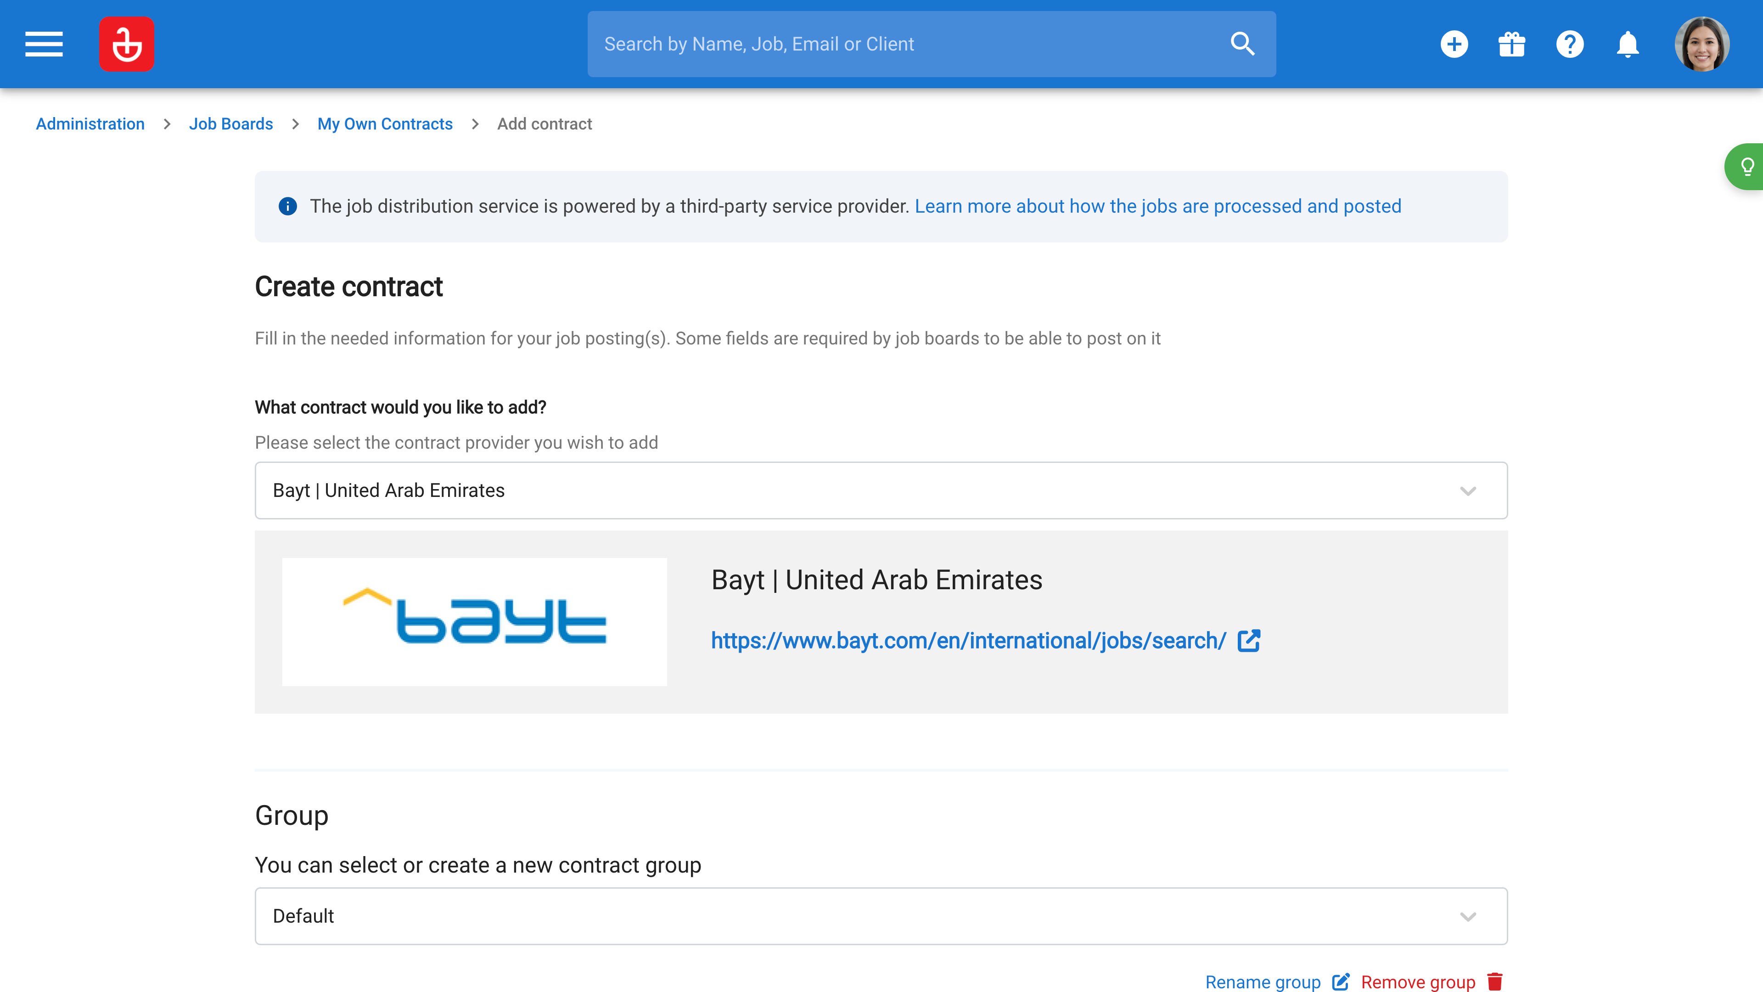Image resolution: width=1763 pixels, height=992 pixels.
Task: Click the search magnifier icon
Action: [1243, 44]
